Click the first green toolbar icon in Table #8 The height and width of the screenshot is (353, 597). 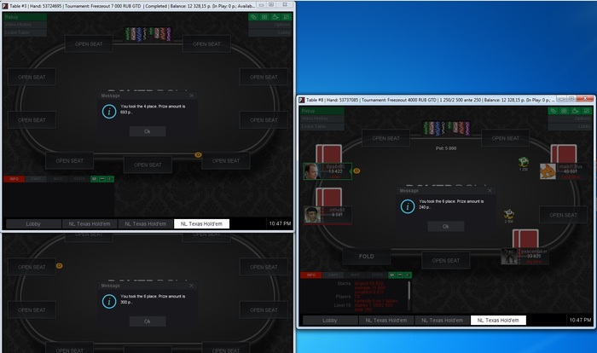554,111
